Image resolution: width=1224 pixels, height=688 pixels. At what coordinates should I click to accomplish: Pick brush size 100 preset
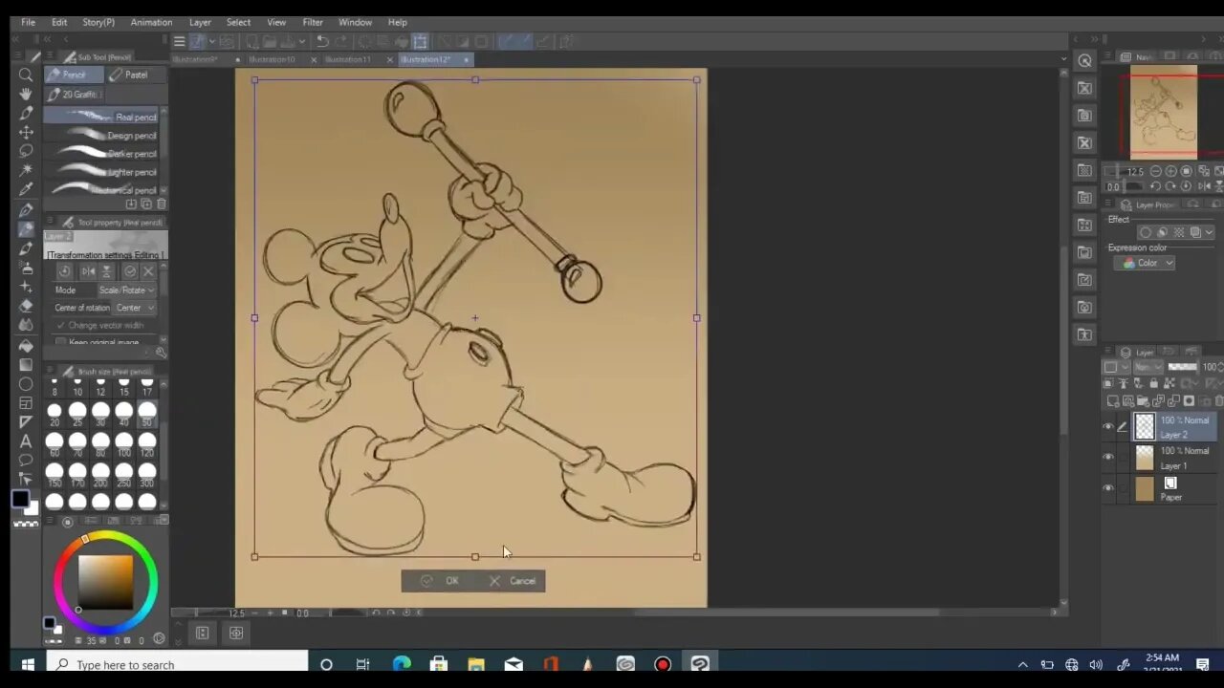(123, 442)
